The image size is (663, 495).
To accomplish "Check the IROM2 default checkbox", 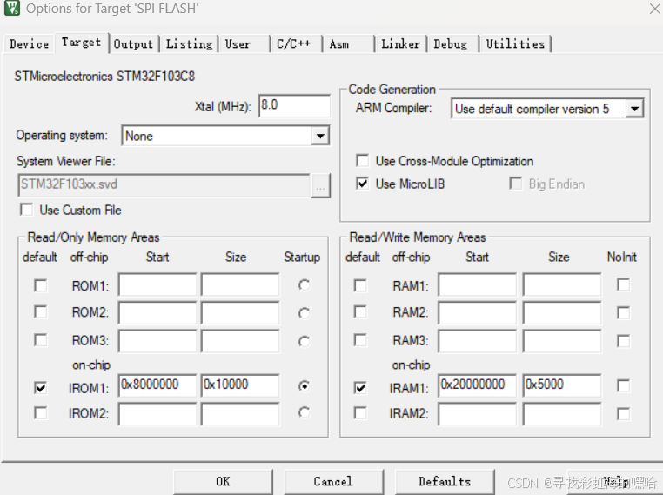I will [41, 413].
